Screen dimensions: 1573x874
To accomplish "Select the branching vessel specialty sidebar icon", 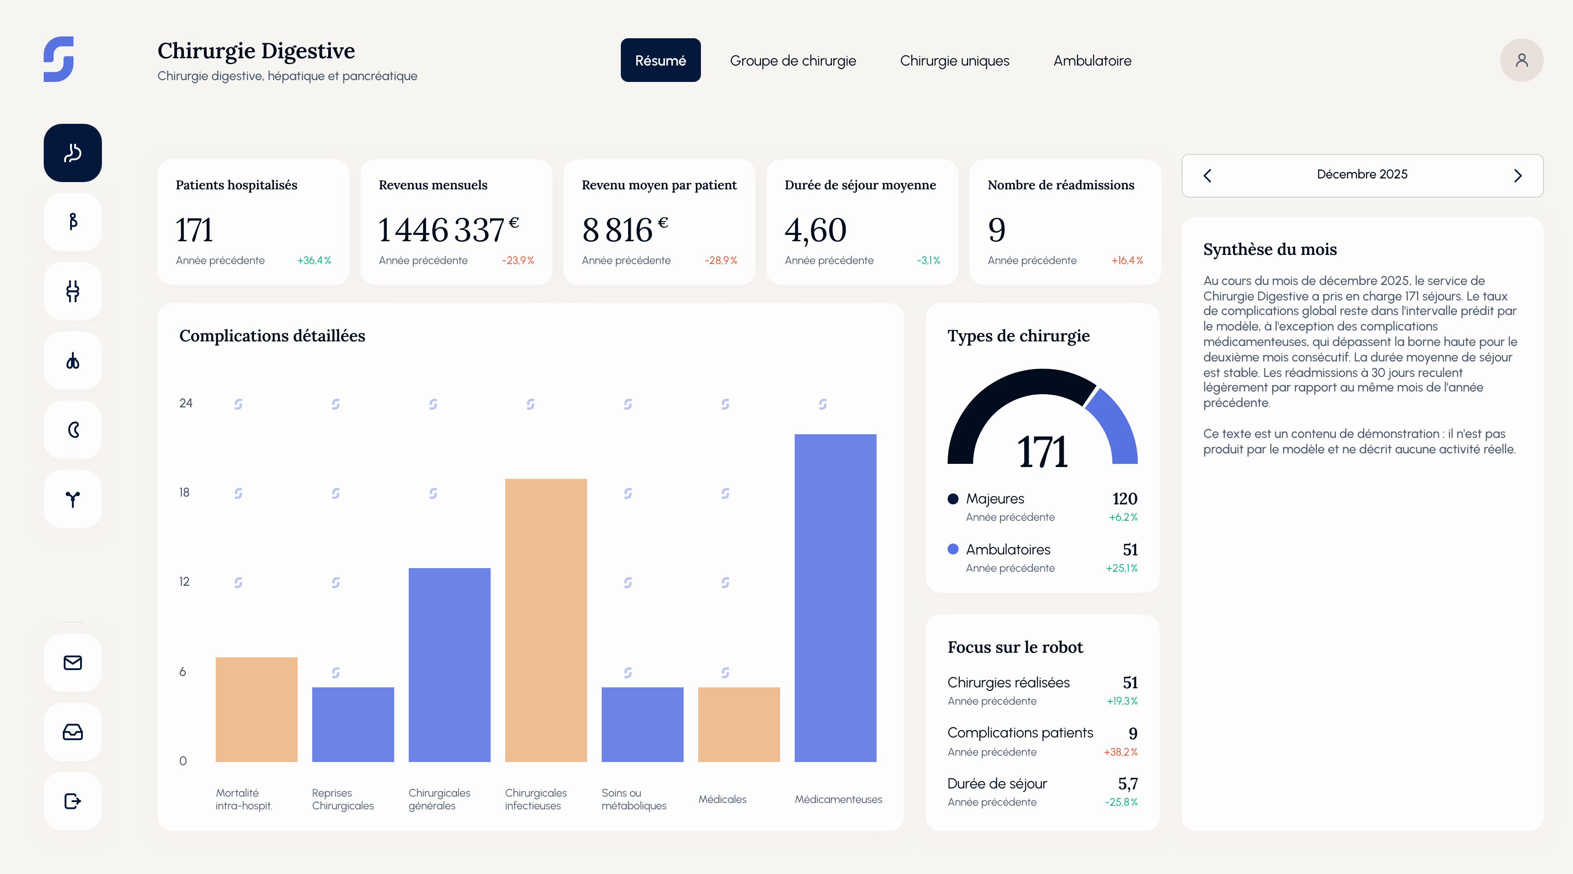I will tap(73, 499).
